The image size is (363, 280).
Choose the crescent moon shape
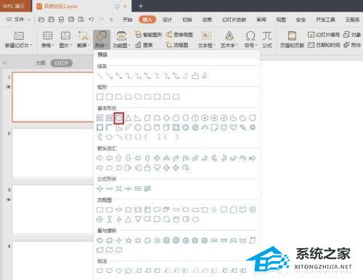[x=99, y=137]
